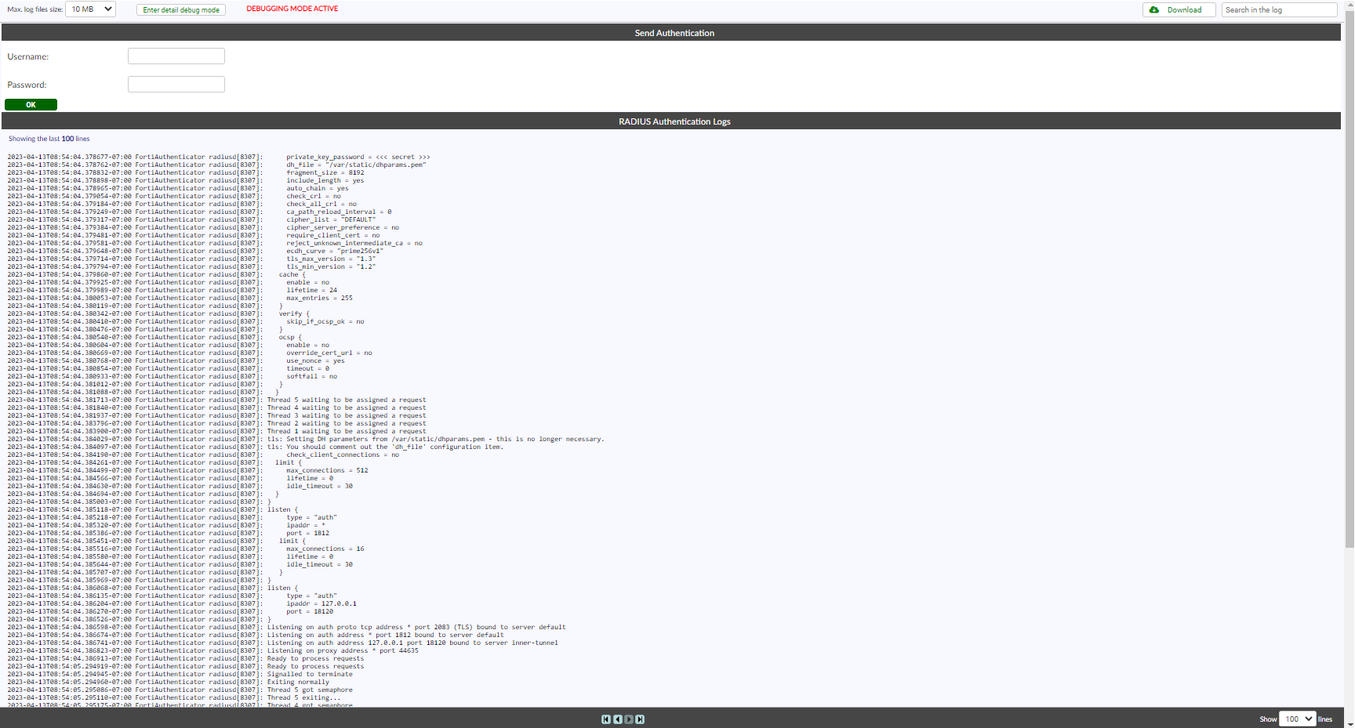Click inside the Username field
This screenshot has height=728, width=1355.
(x=176, y=56)
